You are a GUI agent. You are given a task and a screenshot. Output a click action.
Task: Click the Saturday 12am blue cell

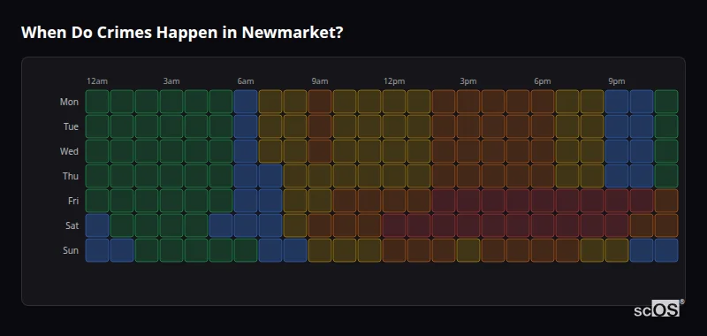[97, 225]
